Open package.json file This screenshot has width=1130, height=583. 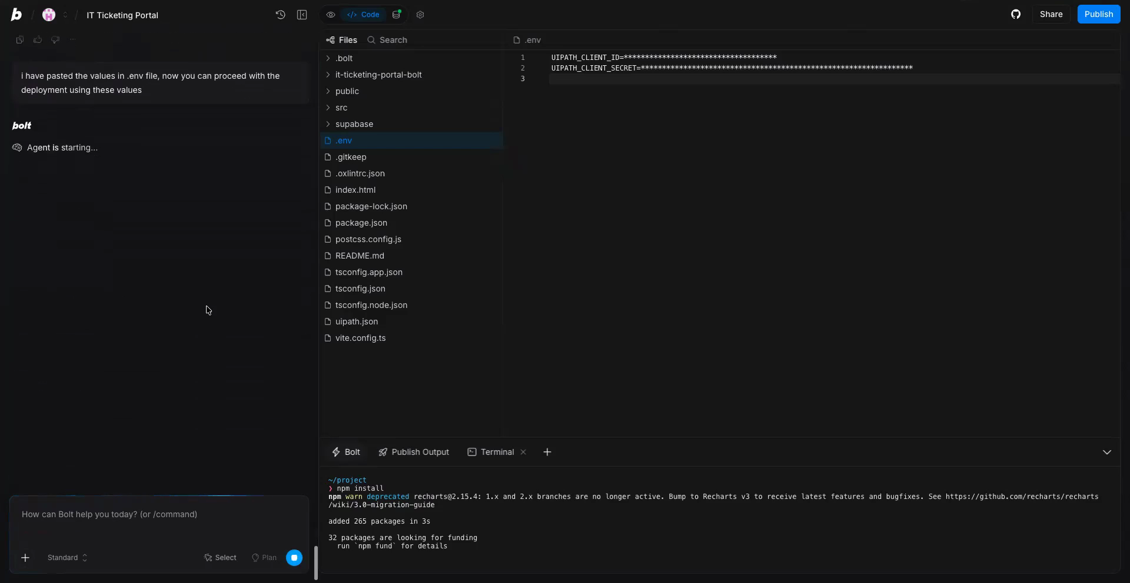point(412,223)
